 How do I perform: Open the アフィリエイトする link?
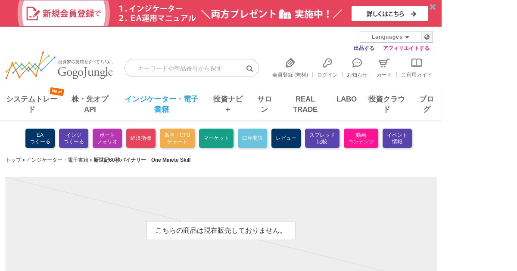pos(406,48)
